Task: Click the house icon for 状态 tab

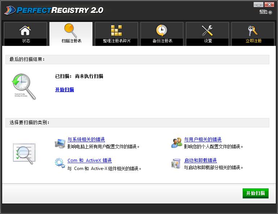Action: tap(25, 30)
